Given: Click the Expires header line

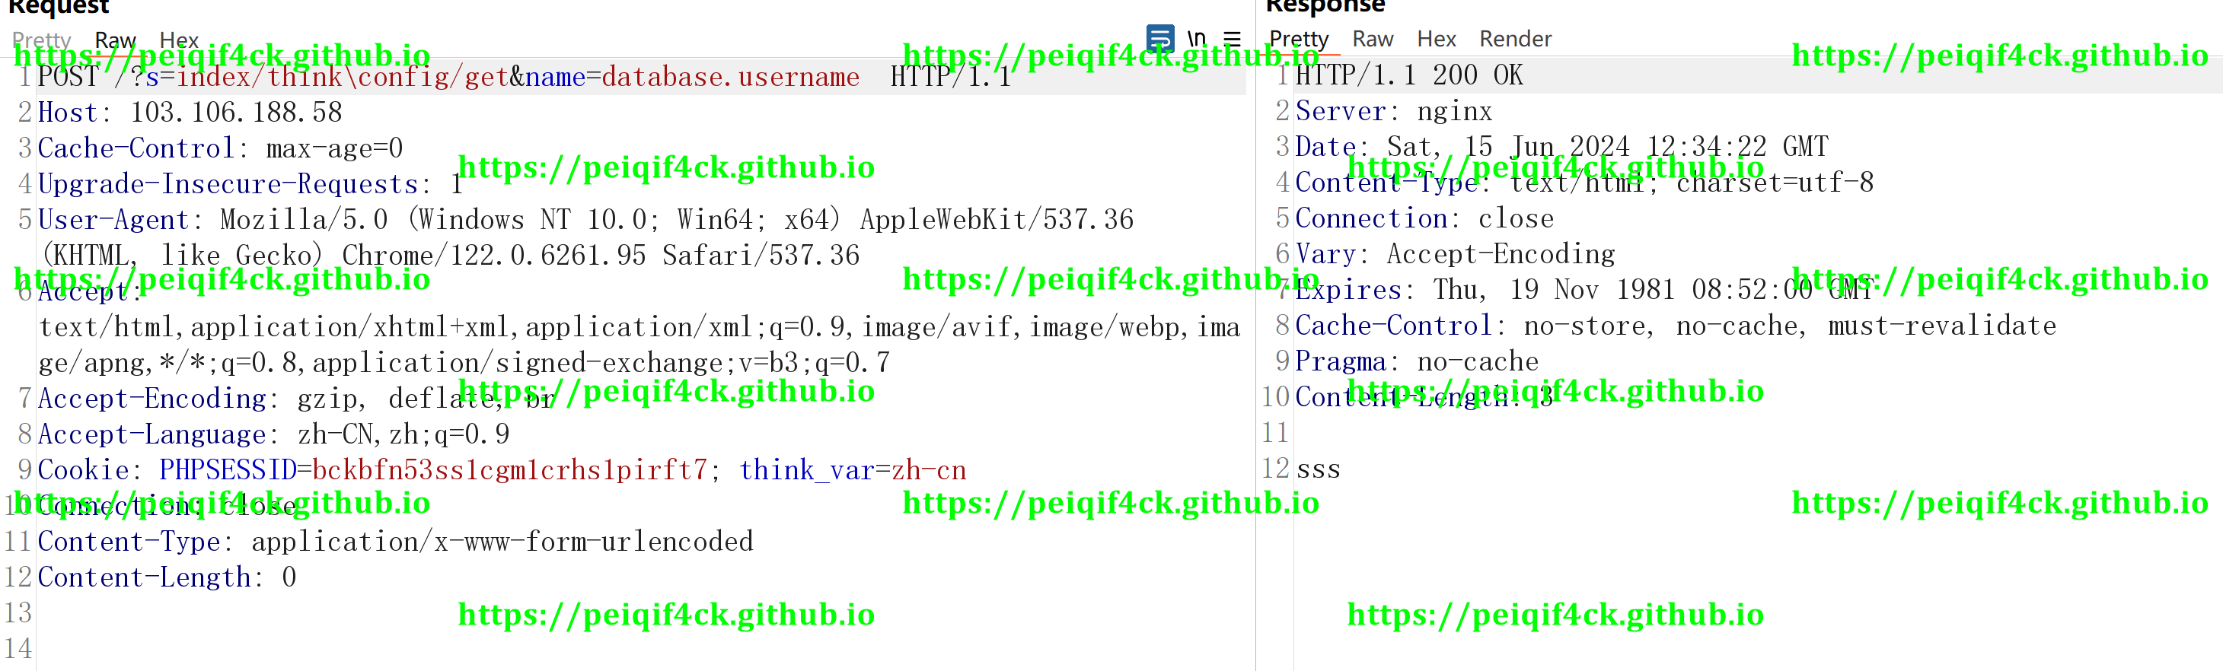Looking at the screenshot, I should pos(1584,290).
